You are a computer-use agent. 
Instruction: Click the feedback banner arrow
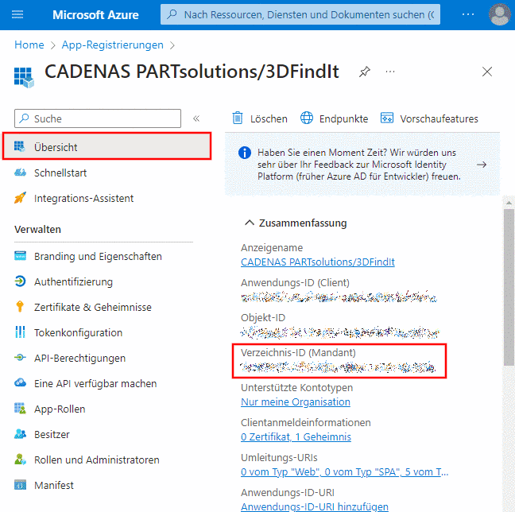tap(482, 165)
